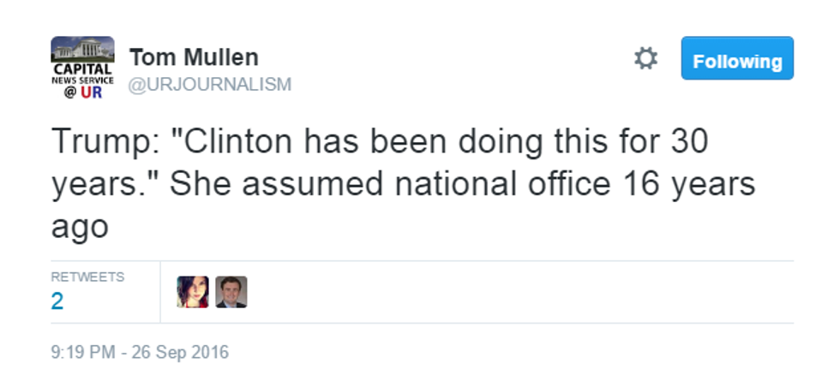Open the gear settings menu on tweet
Screen dimensions: 840x375
(x=645, y=59)
